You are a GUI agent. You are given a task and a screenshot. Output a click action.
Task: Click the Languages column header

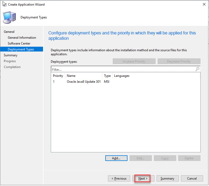point(122,76)
